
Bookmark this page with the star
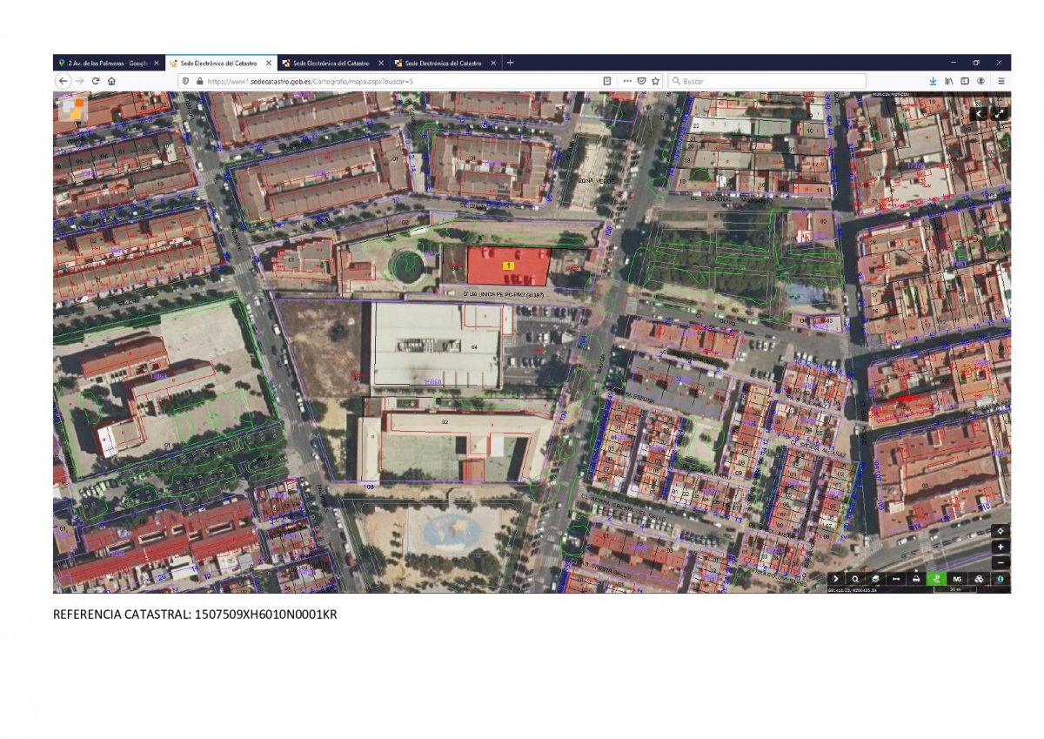[x=655, y=81]
